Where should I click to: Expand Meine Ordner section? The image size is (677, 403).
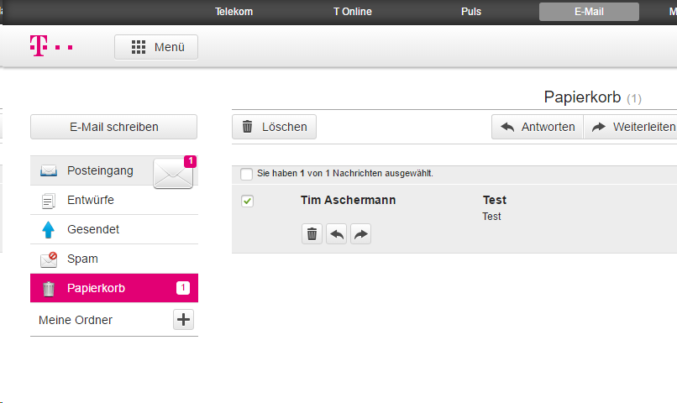tap(76, 320)
